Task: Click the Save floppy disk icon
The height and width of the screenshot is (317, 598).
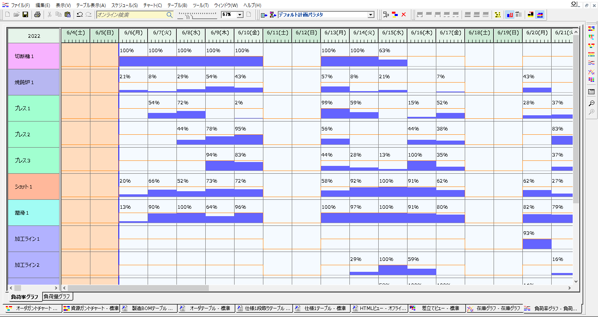Action: coord(25,15)
